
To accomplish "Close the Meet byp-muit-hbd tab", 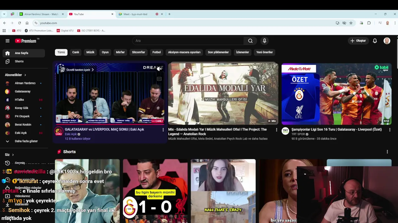I will click(x=162, y=14).
